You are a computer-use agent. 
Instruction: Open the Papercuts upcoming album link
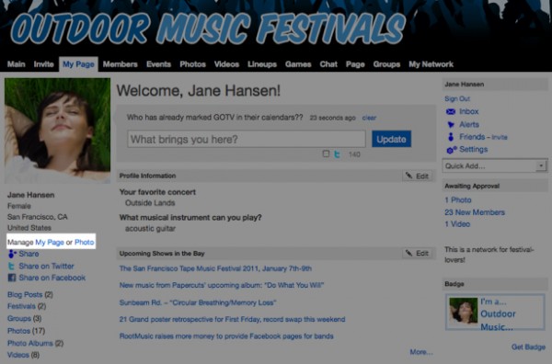tap(222, 285)
